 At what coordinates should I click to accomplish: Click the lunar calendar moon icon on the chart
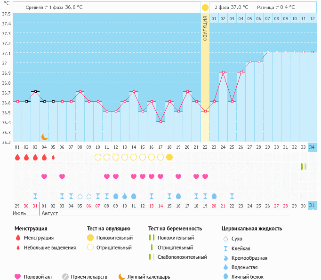[x=44, y=136]
